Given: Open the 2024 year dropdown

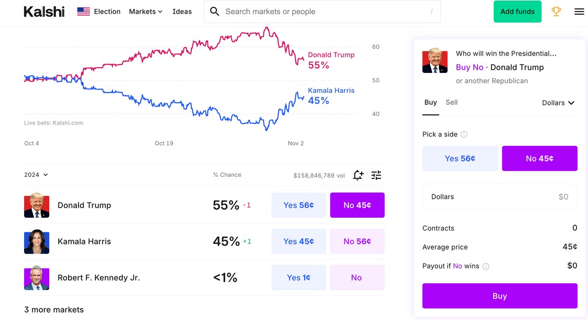Looking at the screenshot, I should pyautogui.click(x=36, y=175).
